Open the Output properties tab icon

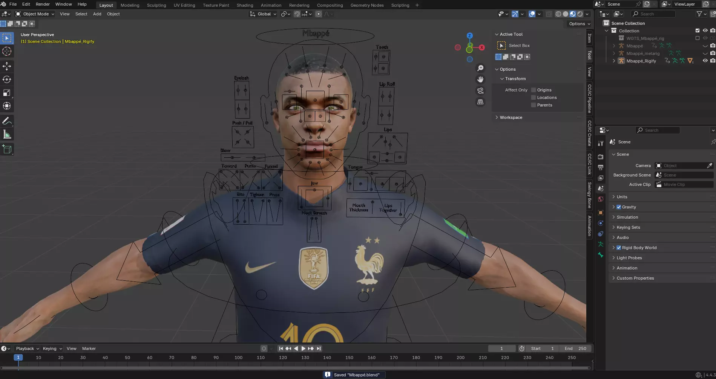coord(601,167)
